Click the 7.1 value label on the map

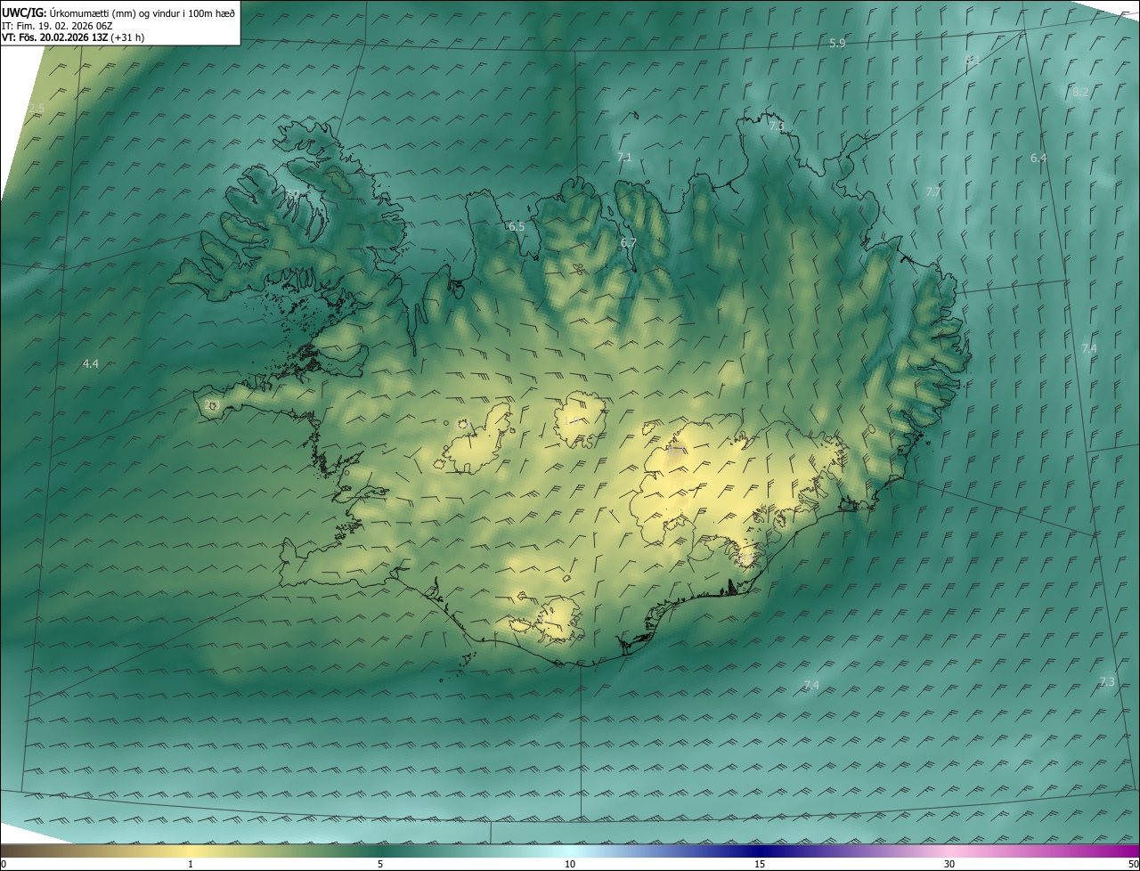pyautogui.click(x=624, y=157)
